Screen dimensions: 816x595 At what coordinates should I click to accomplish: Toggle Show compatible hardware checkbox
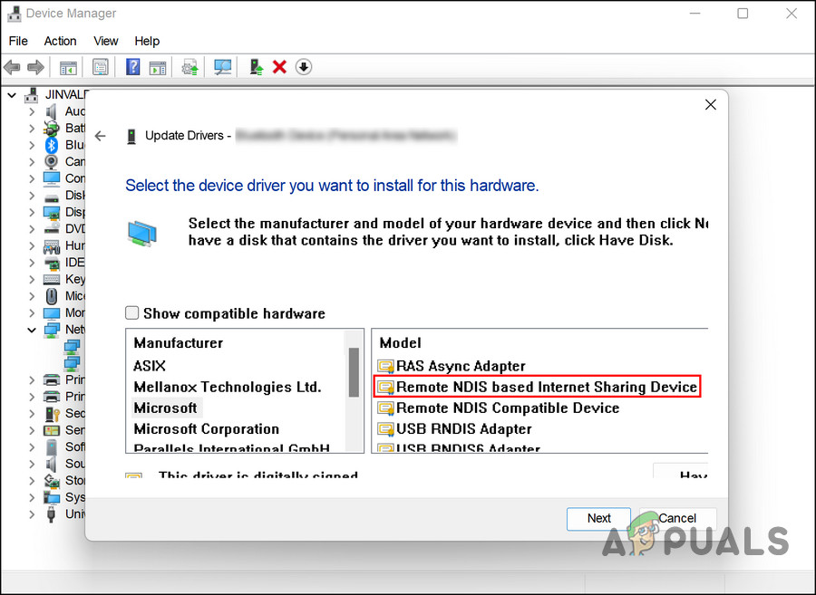(131, 312)
